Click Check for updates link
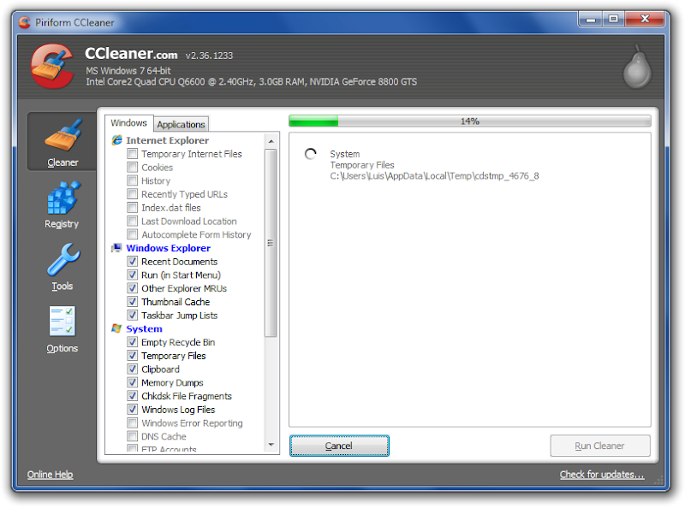Screen dimensions: 685x508 coord(602,475)
